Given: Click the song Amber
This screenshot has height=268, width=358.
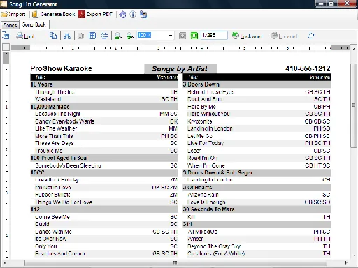Looking at the screenshot, I should [195, 239].
